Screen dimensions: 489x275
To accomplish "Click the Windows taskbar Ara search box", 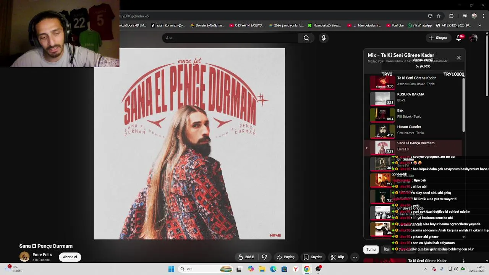I will click(x=206, y=269).
